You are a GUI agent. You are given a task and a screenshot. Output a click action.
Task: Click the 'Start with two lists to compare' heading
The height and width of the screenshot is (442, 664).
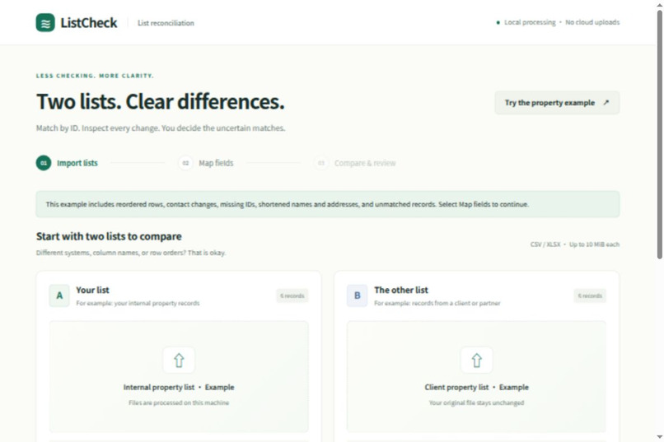point(109,236)
